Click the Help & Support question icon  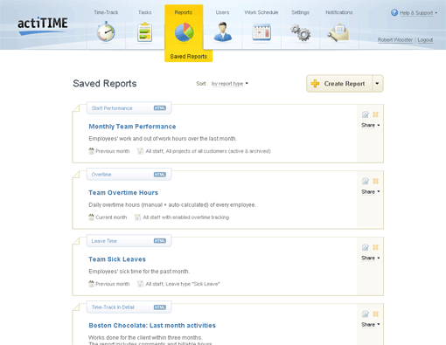pos(394,12)
